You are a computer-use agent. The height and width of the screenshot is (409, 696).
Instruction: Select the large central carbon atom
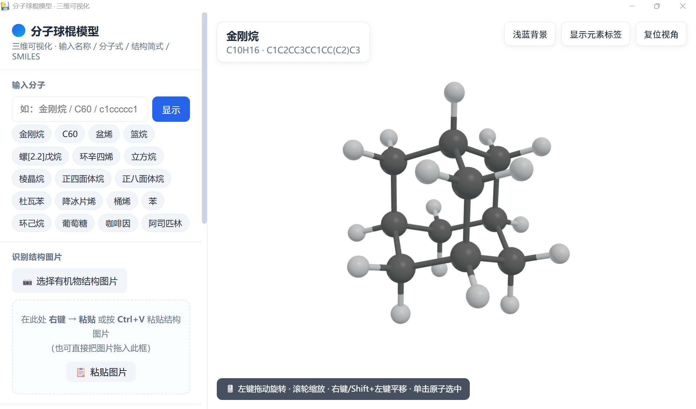pos(468,183)
